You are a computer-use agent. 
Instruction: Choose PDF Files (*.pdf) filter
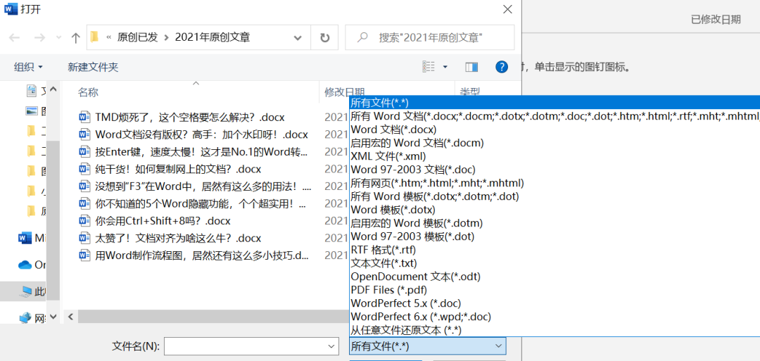pyautogui.click(x=555, y=290)
